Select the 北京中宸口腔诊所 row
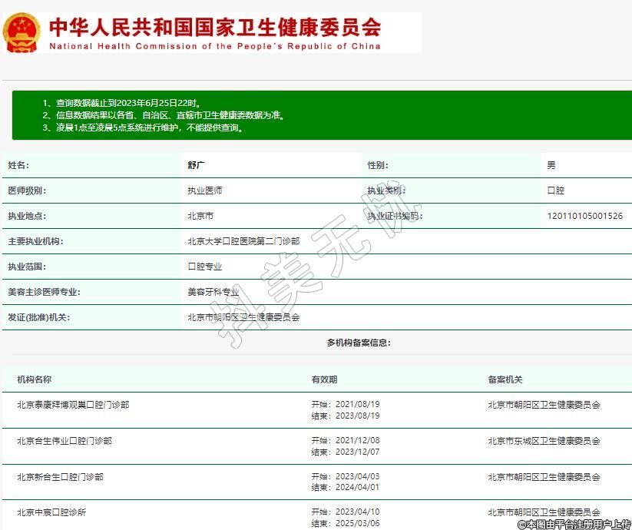 [x=51, y=512]
